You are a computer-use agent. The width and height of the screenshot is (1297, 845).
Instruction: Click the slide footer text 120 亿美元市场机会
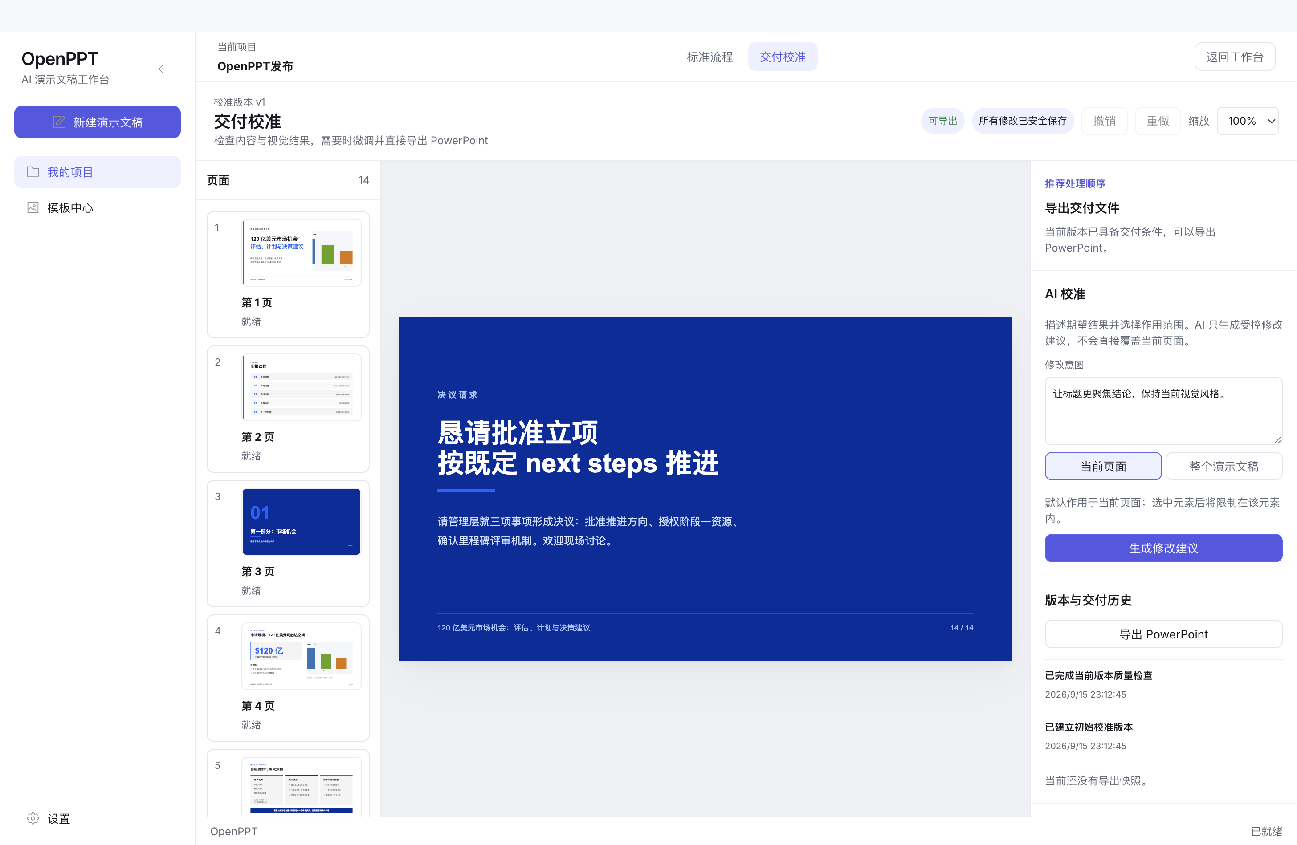point(514,628)
